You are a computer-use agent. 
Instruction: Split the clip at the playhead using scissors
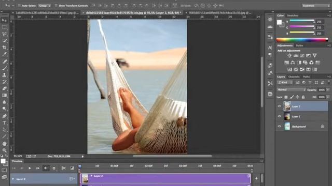pos(63,168)
